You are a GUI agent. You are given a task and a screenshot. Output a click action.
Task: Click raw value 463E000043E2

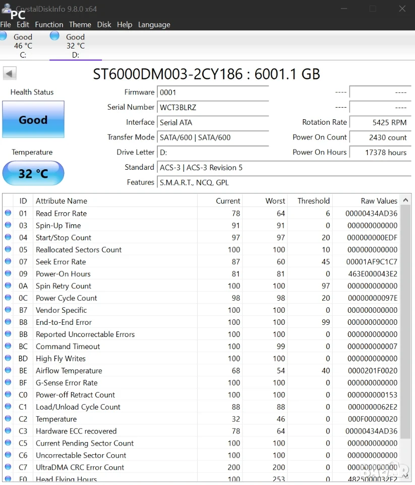click(x=373, y=274)
